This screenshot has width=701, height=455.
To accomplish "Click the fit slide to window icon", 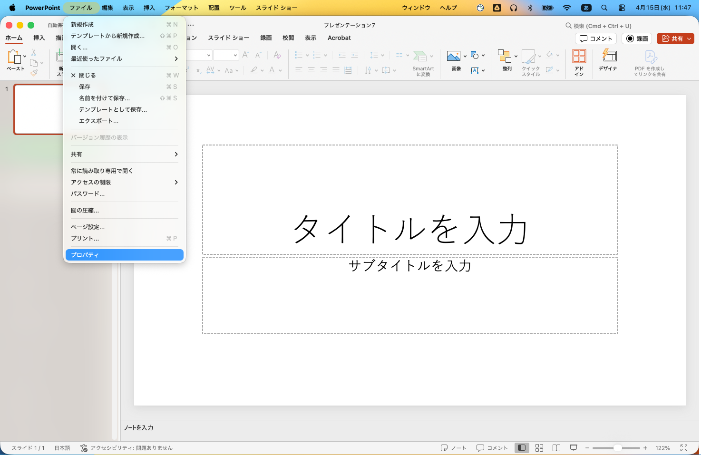I will 684,448.
